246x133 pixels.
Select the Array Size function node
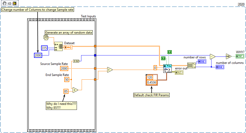click(x=191, y=65)
